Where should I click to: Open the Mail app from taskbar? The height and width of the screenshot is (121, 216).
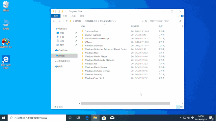point(112,118)
